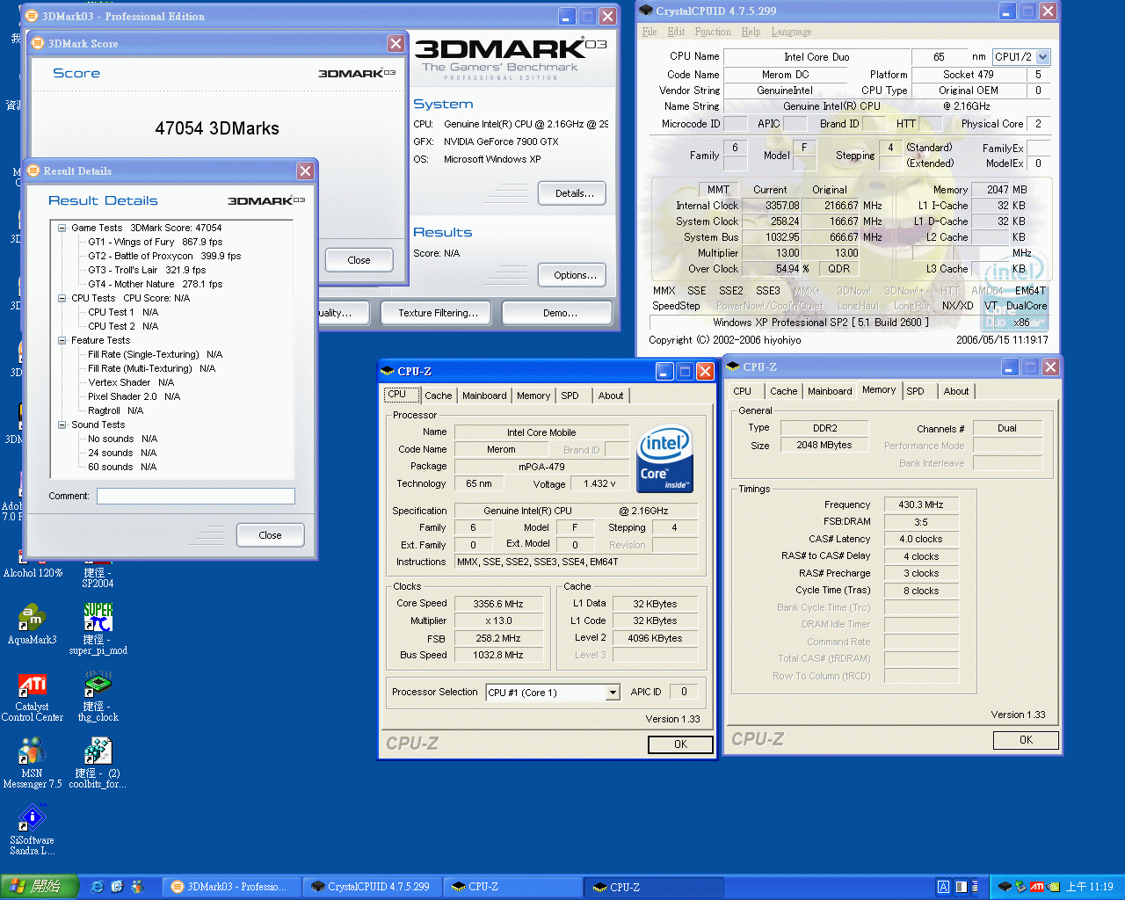The width and height of the screenshot is (1125, 900).
Task: Open the CPU1/2 selector dropdown
Action: pyautogui.click(x=1043, y=57)
